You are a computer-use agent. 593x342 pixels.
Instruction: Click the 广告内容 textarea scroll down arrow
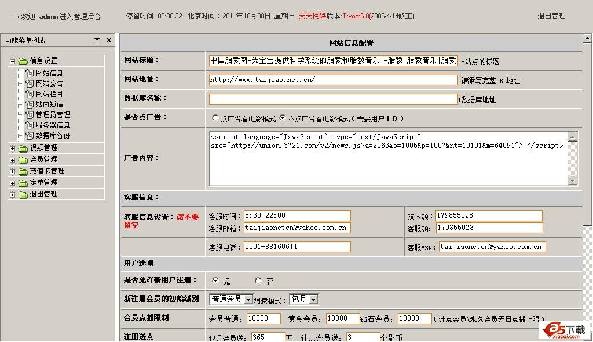[573, 181]
